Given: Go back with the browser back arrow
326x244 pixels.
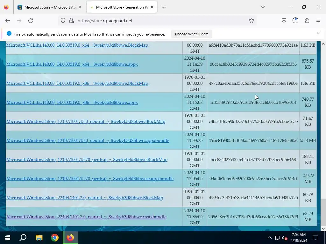Looking at the screenshot, I should pyautogui.click(x=8, y=21).
